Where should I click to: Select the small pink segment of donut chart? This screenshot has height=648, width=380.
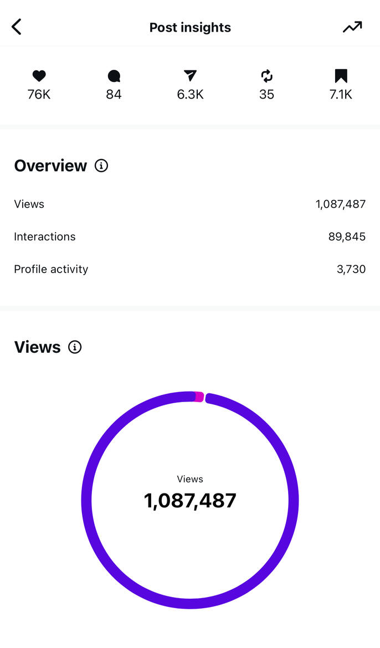tap(199, 397)
